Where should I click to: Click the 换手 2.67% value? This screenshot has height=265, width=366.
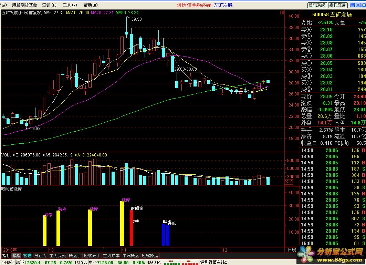326,130
